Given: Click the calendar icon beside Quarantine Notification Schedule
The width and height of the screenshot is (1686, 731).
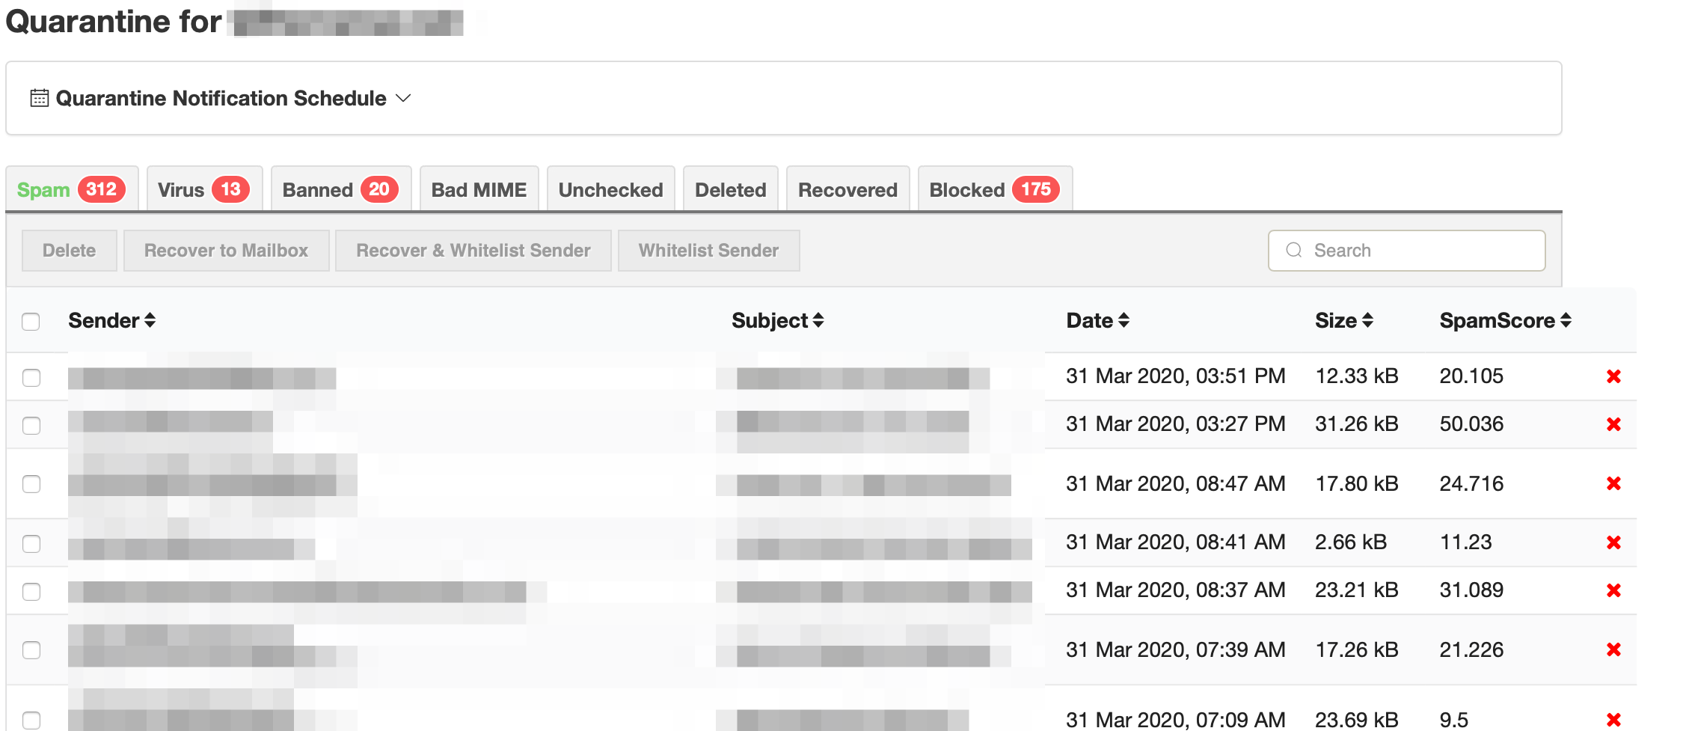Looking at the screenshot, I should [40, 98].
